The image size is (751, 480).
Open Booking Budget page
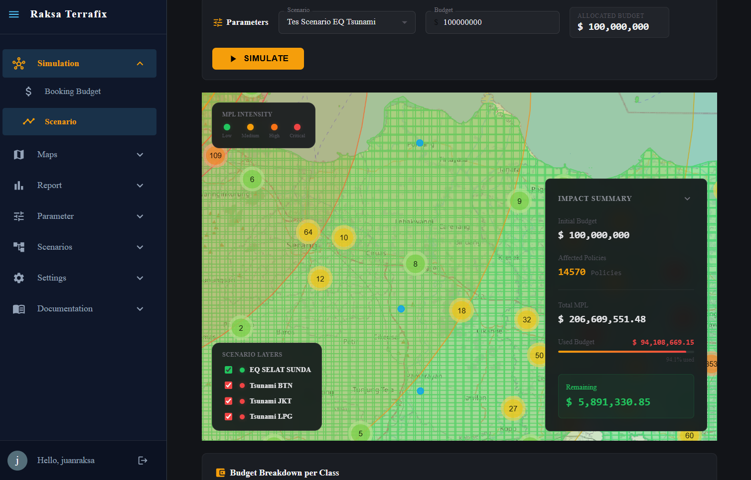(80, 92)
